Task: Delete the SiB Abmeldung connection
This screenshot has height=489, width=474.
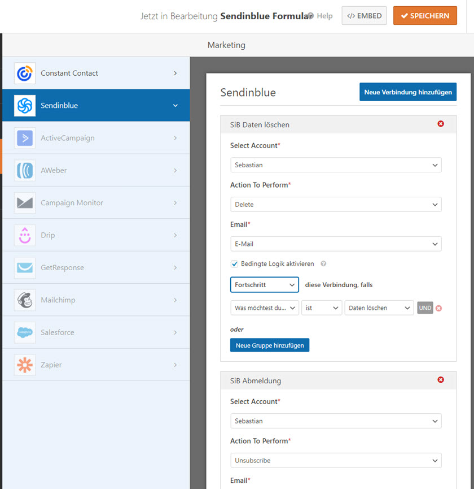Action: (441, 379)
